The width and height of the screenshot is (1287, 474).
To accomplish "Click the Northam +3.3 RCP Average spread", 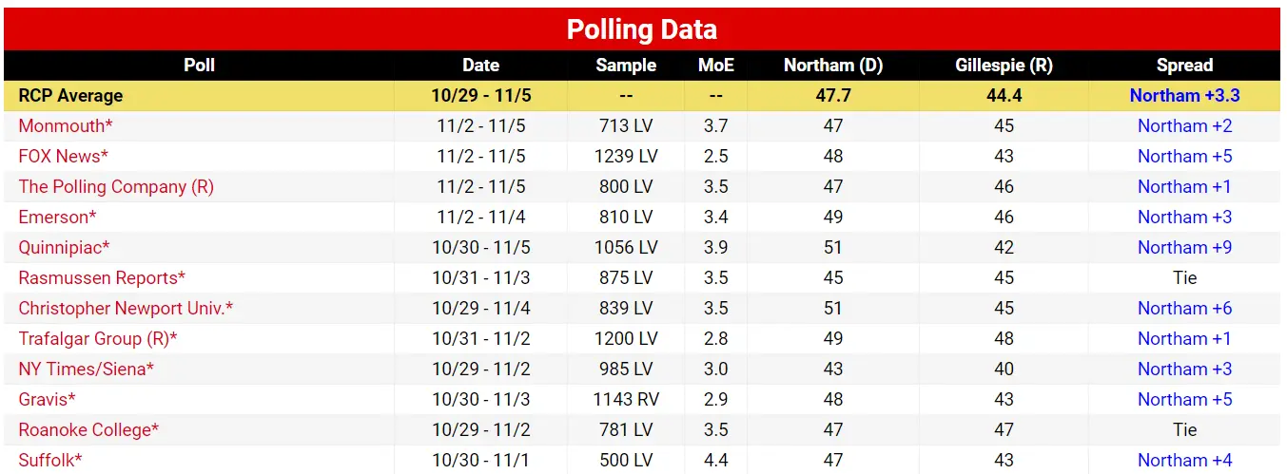I will [x=1184, y=96].
